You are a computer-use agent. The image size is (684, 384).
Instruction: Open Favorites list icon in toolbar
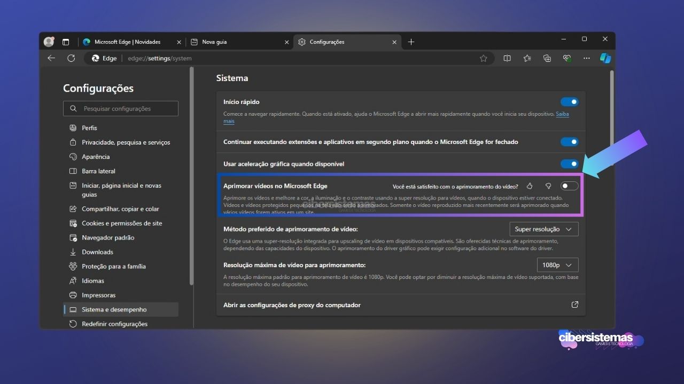(527, 58)
